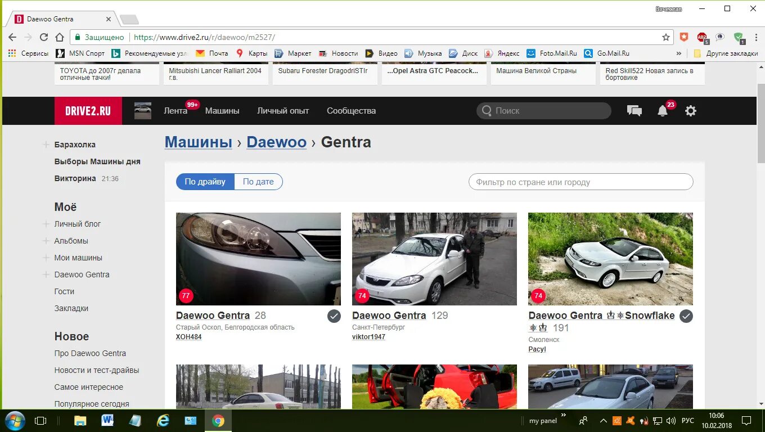Open settings gear in site header
The image size is (765, 432).
click(691, 111)
